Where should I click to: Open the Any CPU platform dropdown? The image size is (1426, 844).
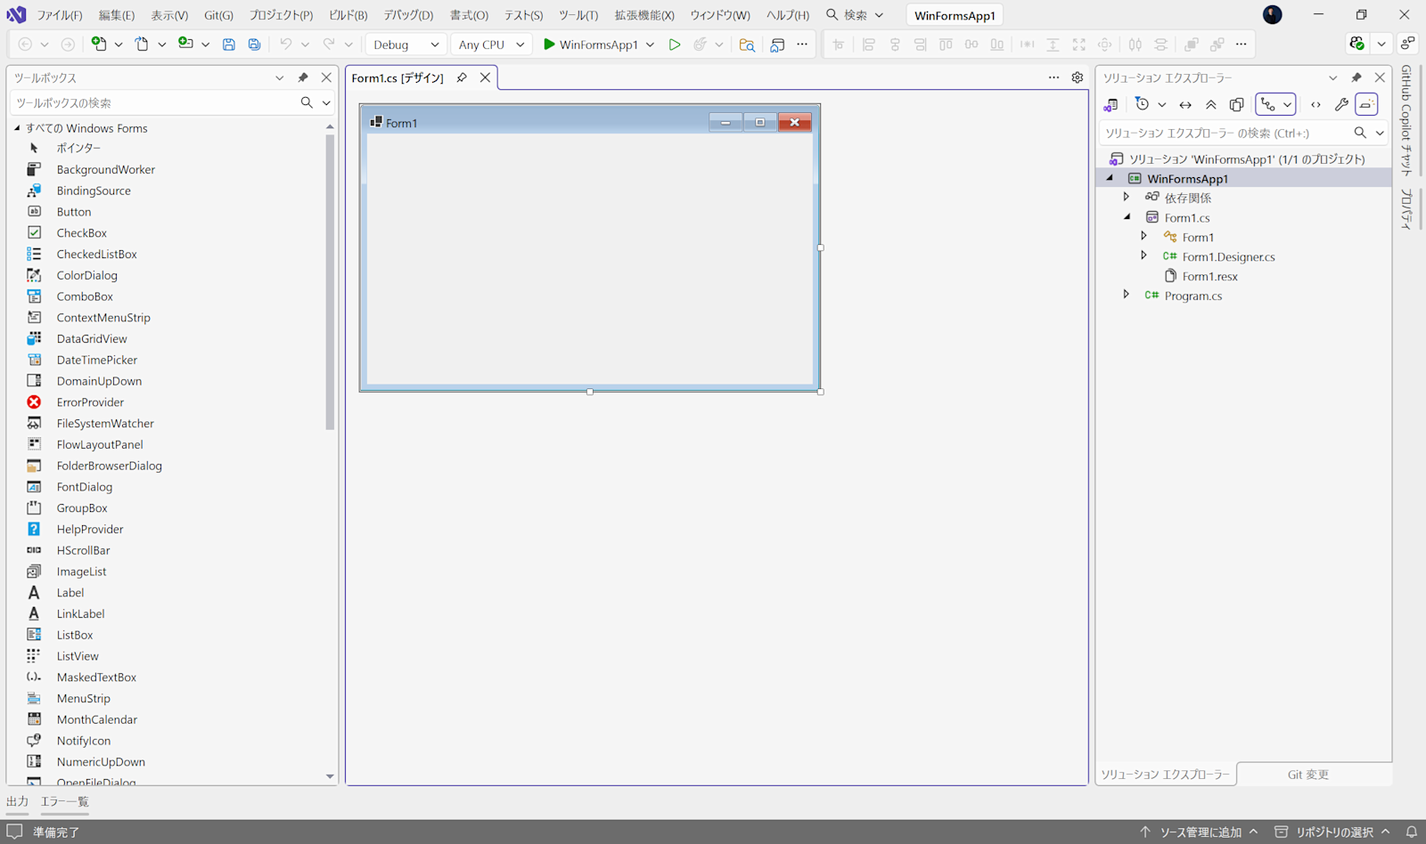491,45
